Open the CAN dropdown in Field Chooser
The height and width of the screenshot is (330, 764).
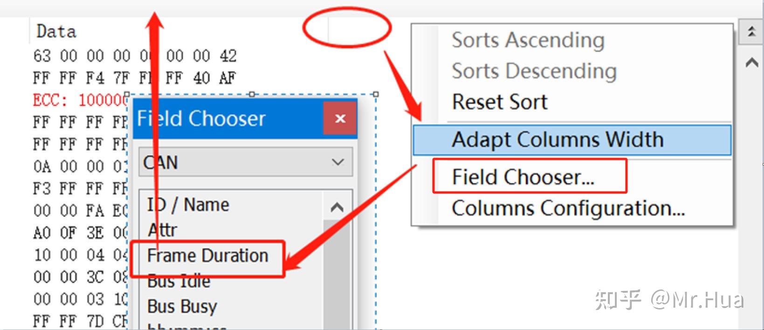tap(246, 162)
